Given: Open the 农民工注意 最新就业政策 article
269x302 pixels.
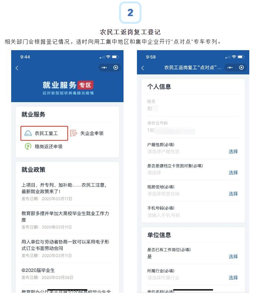Looking at the screenshot, I should [67, 192].
